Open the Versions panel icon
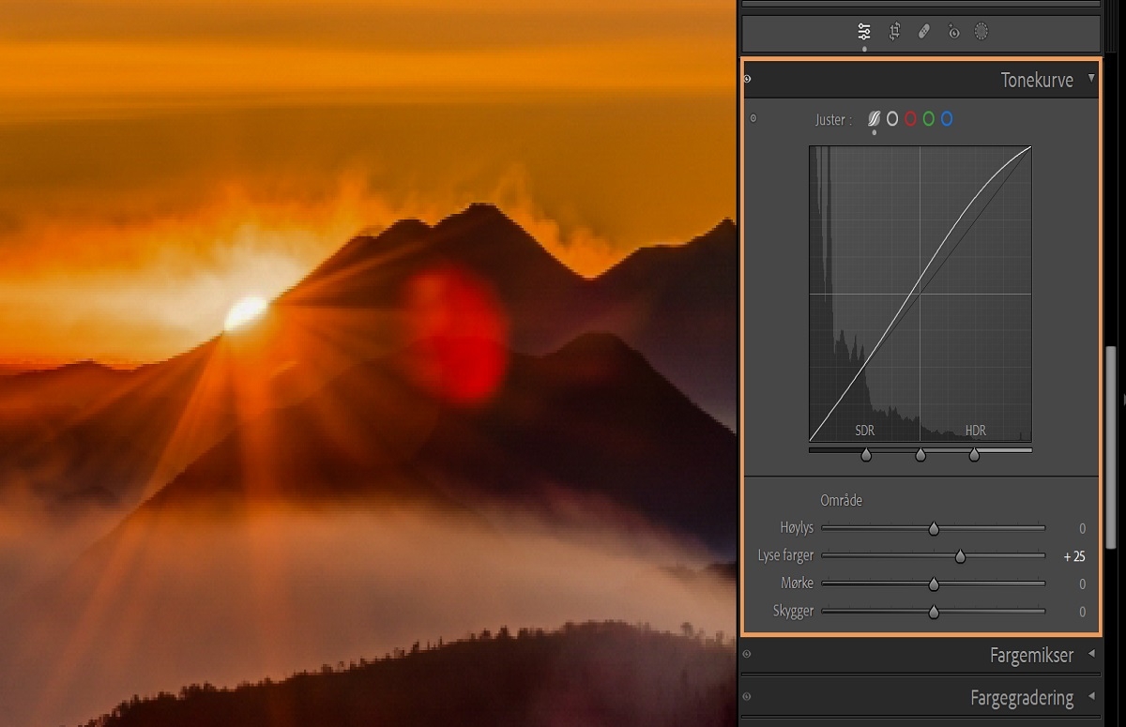Screen dimensions: 1126x727 pyautogui.click(x=953, y=31)
